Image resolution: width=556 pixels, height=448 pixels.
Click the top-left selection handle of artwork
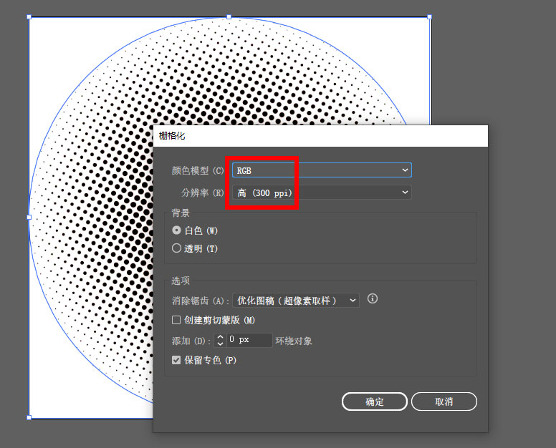[29, 16]
